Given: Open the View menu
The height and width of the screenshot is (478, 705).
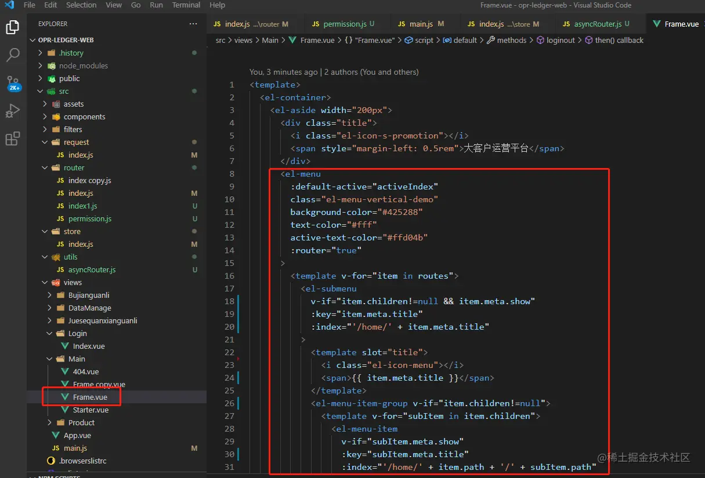Looking at the screenshot, I should point(114,5).
